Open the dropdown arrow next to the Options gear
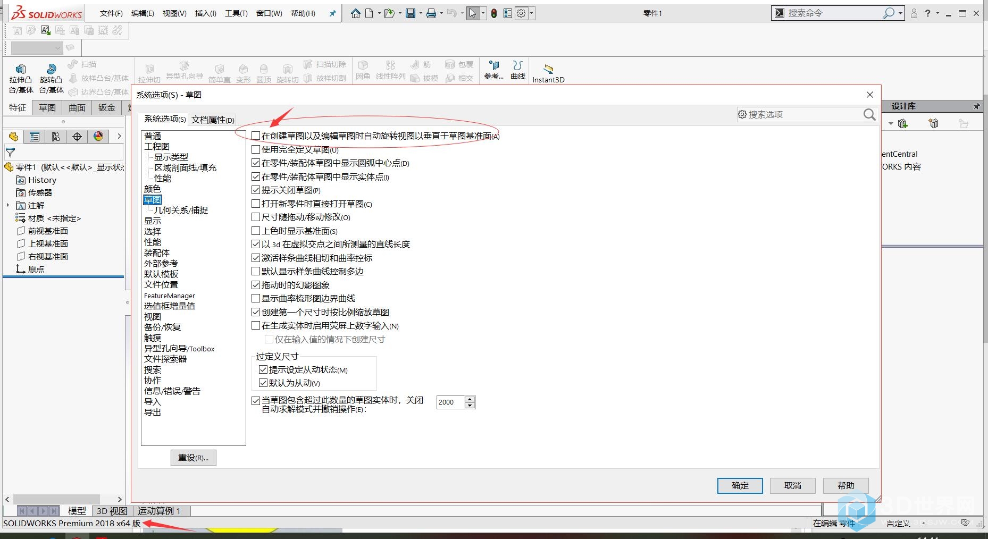 (x=531, y=13)
